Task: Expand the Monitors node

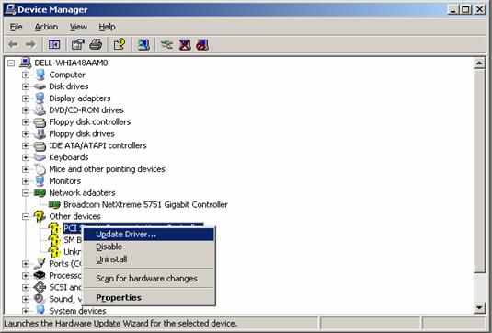Action: 26,181
